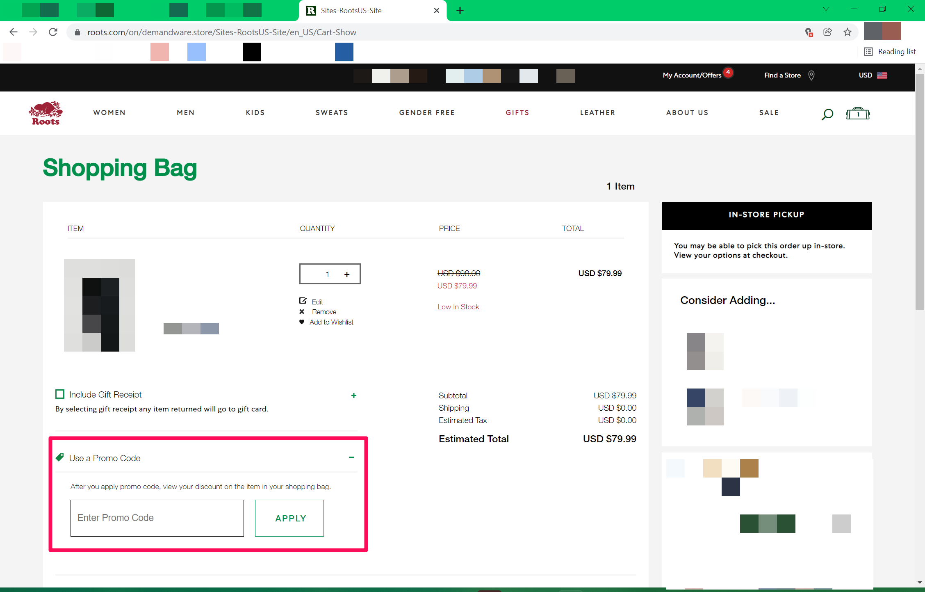This screenshot has height=592, width=925.
Task: Click the Edit pencil icon for the item
Action: coord(303,301)
